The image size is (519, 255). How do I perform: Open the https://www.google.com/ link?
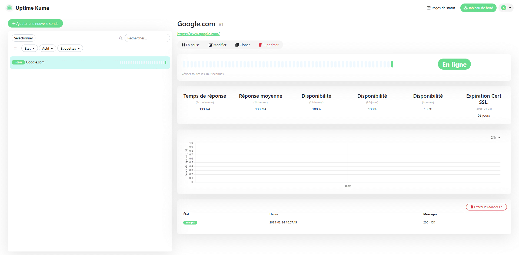(x=198, y=34)
